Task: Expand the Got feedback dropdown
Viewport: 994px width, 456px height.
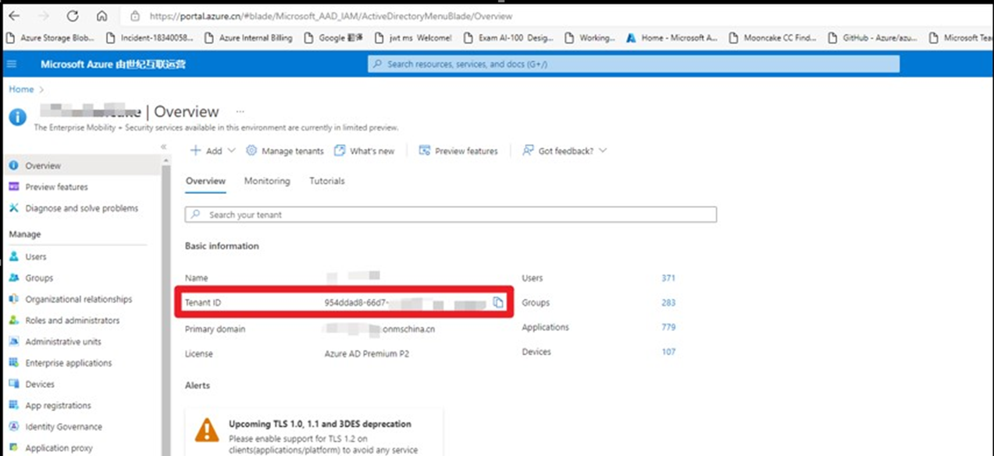Action: [x=603, y=150]
